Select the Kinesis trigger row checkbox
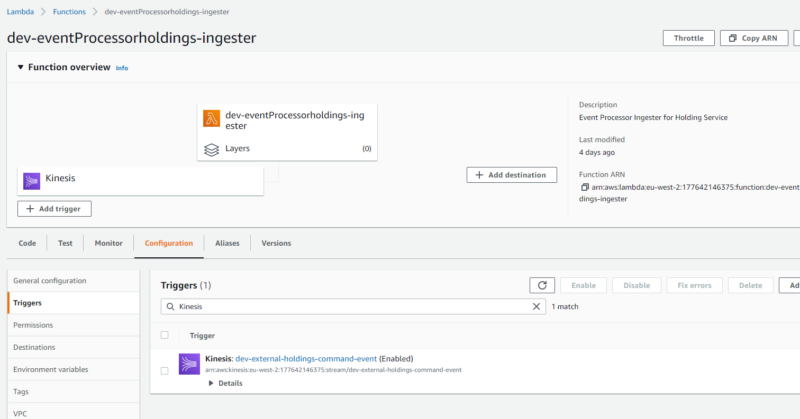Viewport: 800px width, 419px height. pyautogui.click(x=165, y=371)
